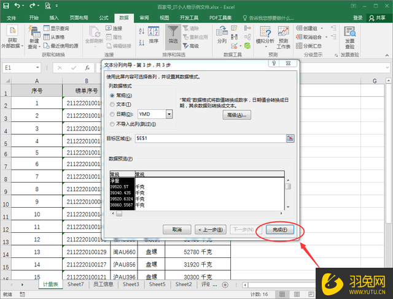The image size is (393, 299).
Task: Open the 员工信息 worksheet tab
Action: pyautogui.click(x=103, y=284)
